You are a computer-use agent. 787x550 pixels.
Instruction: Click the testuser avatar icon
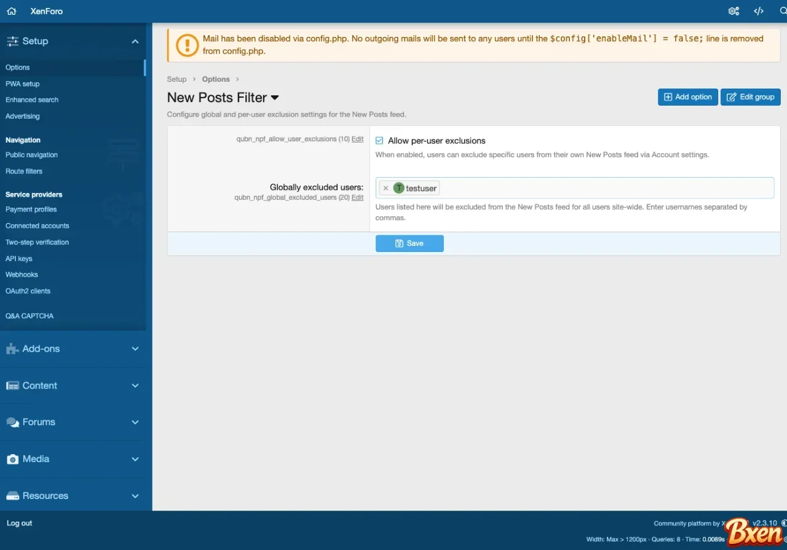398,188
